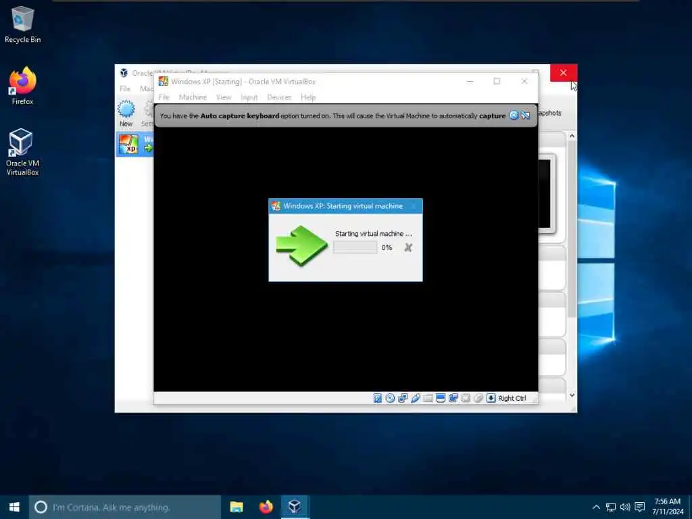The image size is (692, 519).
Task: Click the display indicator in VM status bar
Action: [x=441, y=398]
